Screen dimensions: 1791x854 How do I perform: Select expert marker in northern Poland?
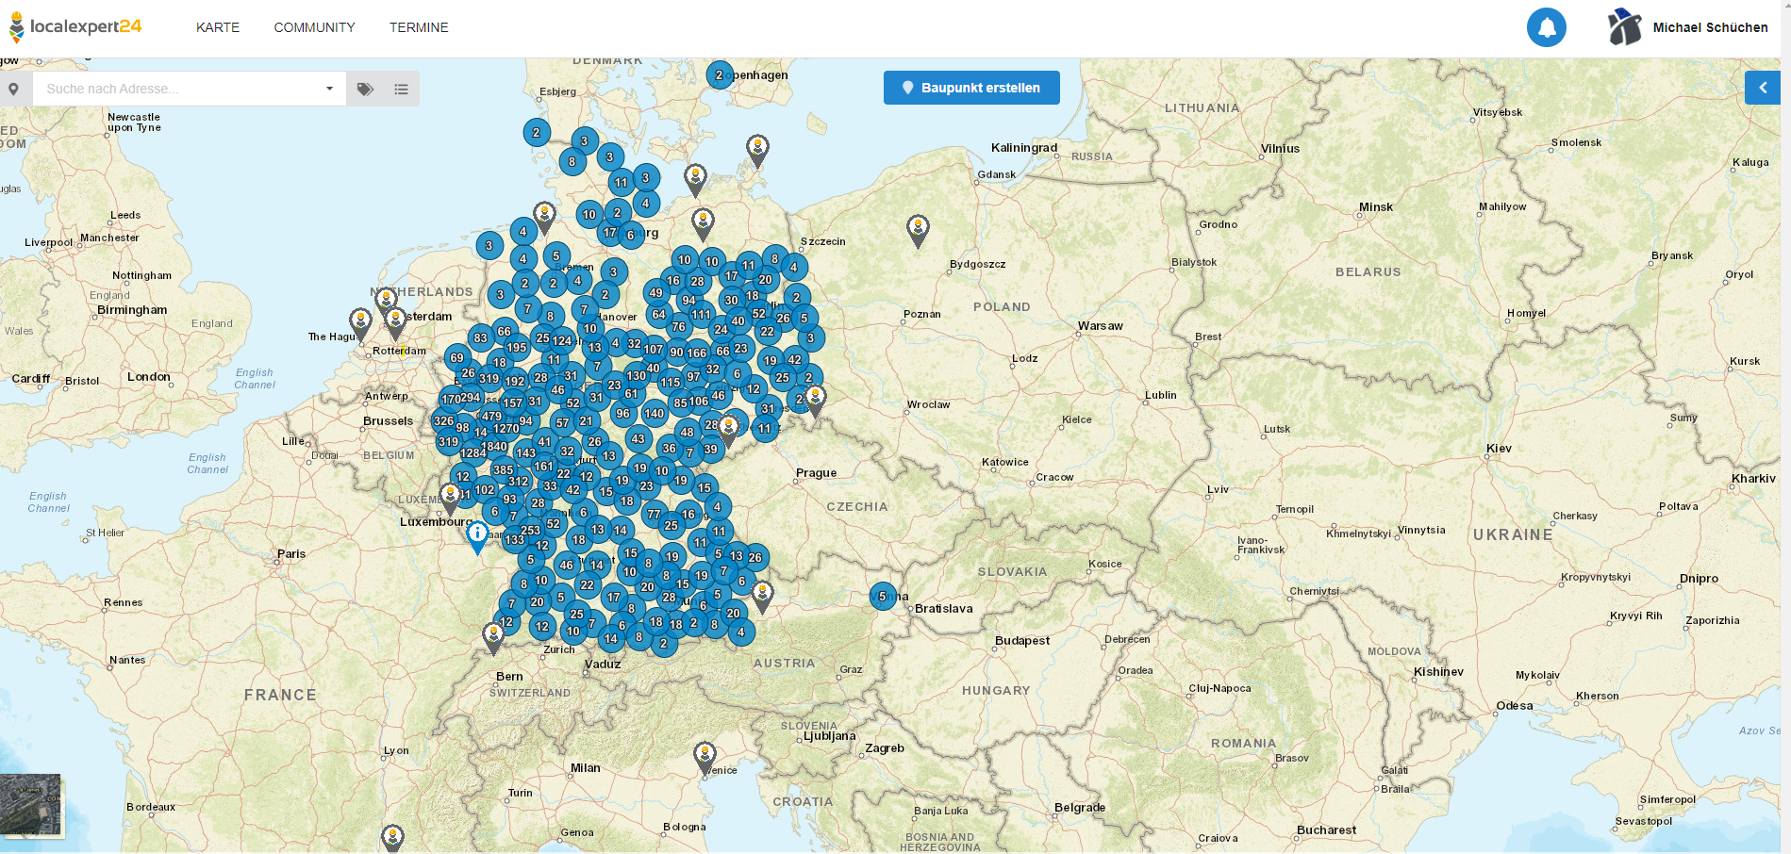pyautogui.click(x=918, y=230)
